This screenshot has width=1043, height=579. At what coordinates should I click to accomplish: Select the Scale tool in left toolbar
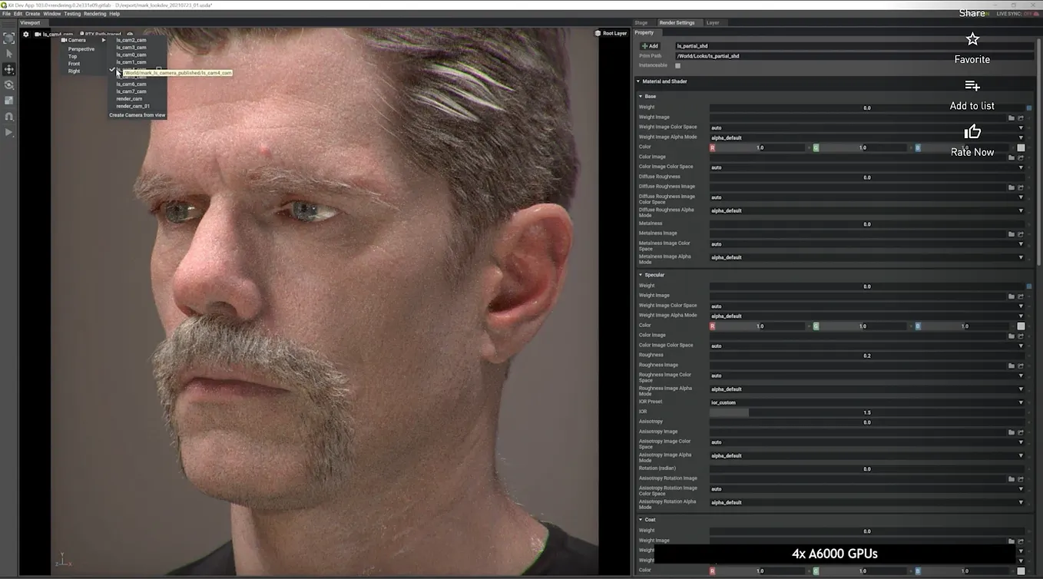click(x=9, y=101)
